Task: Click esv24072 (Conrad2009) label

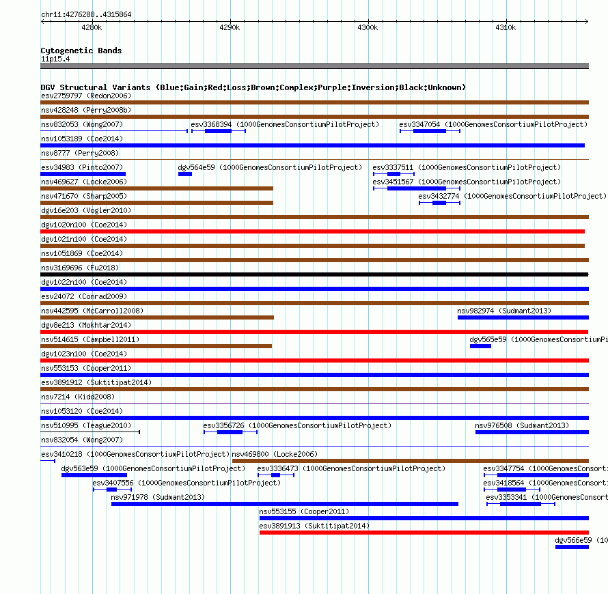Action: tap(84, 296)
